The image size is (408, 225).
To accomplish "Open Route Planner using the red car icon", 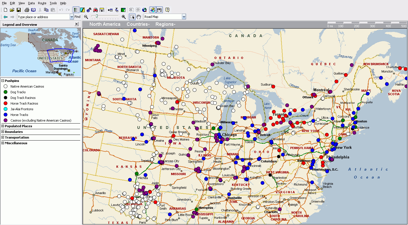I will click(x=95, y=10).
